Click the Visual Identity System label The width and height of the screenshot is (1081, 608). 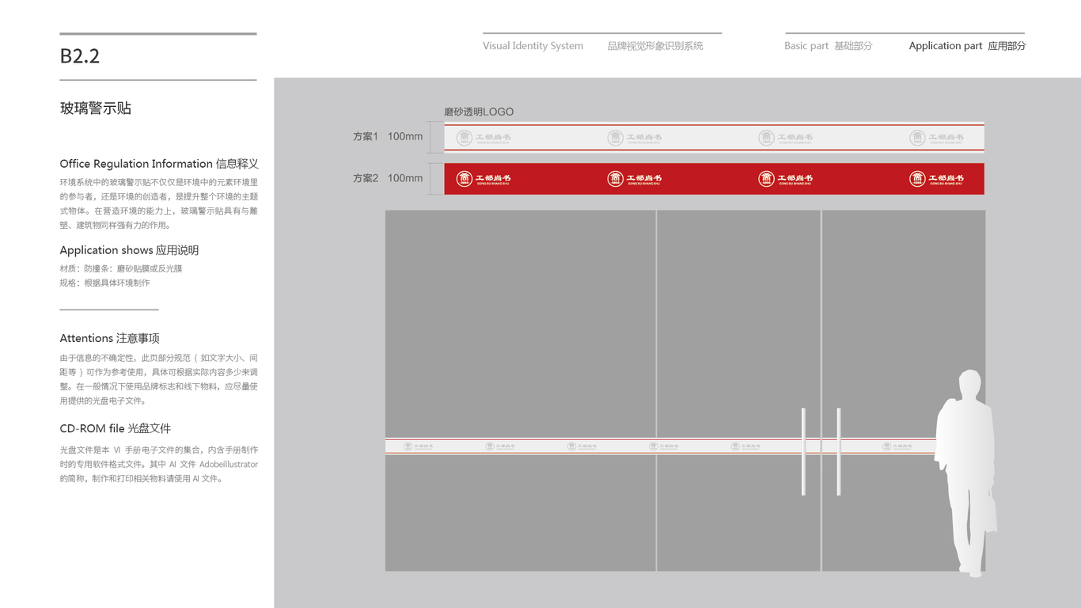click(x=533, y=46)
